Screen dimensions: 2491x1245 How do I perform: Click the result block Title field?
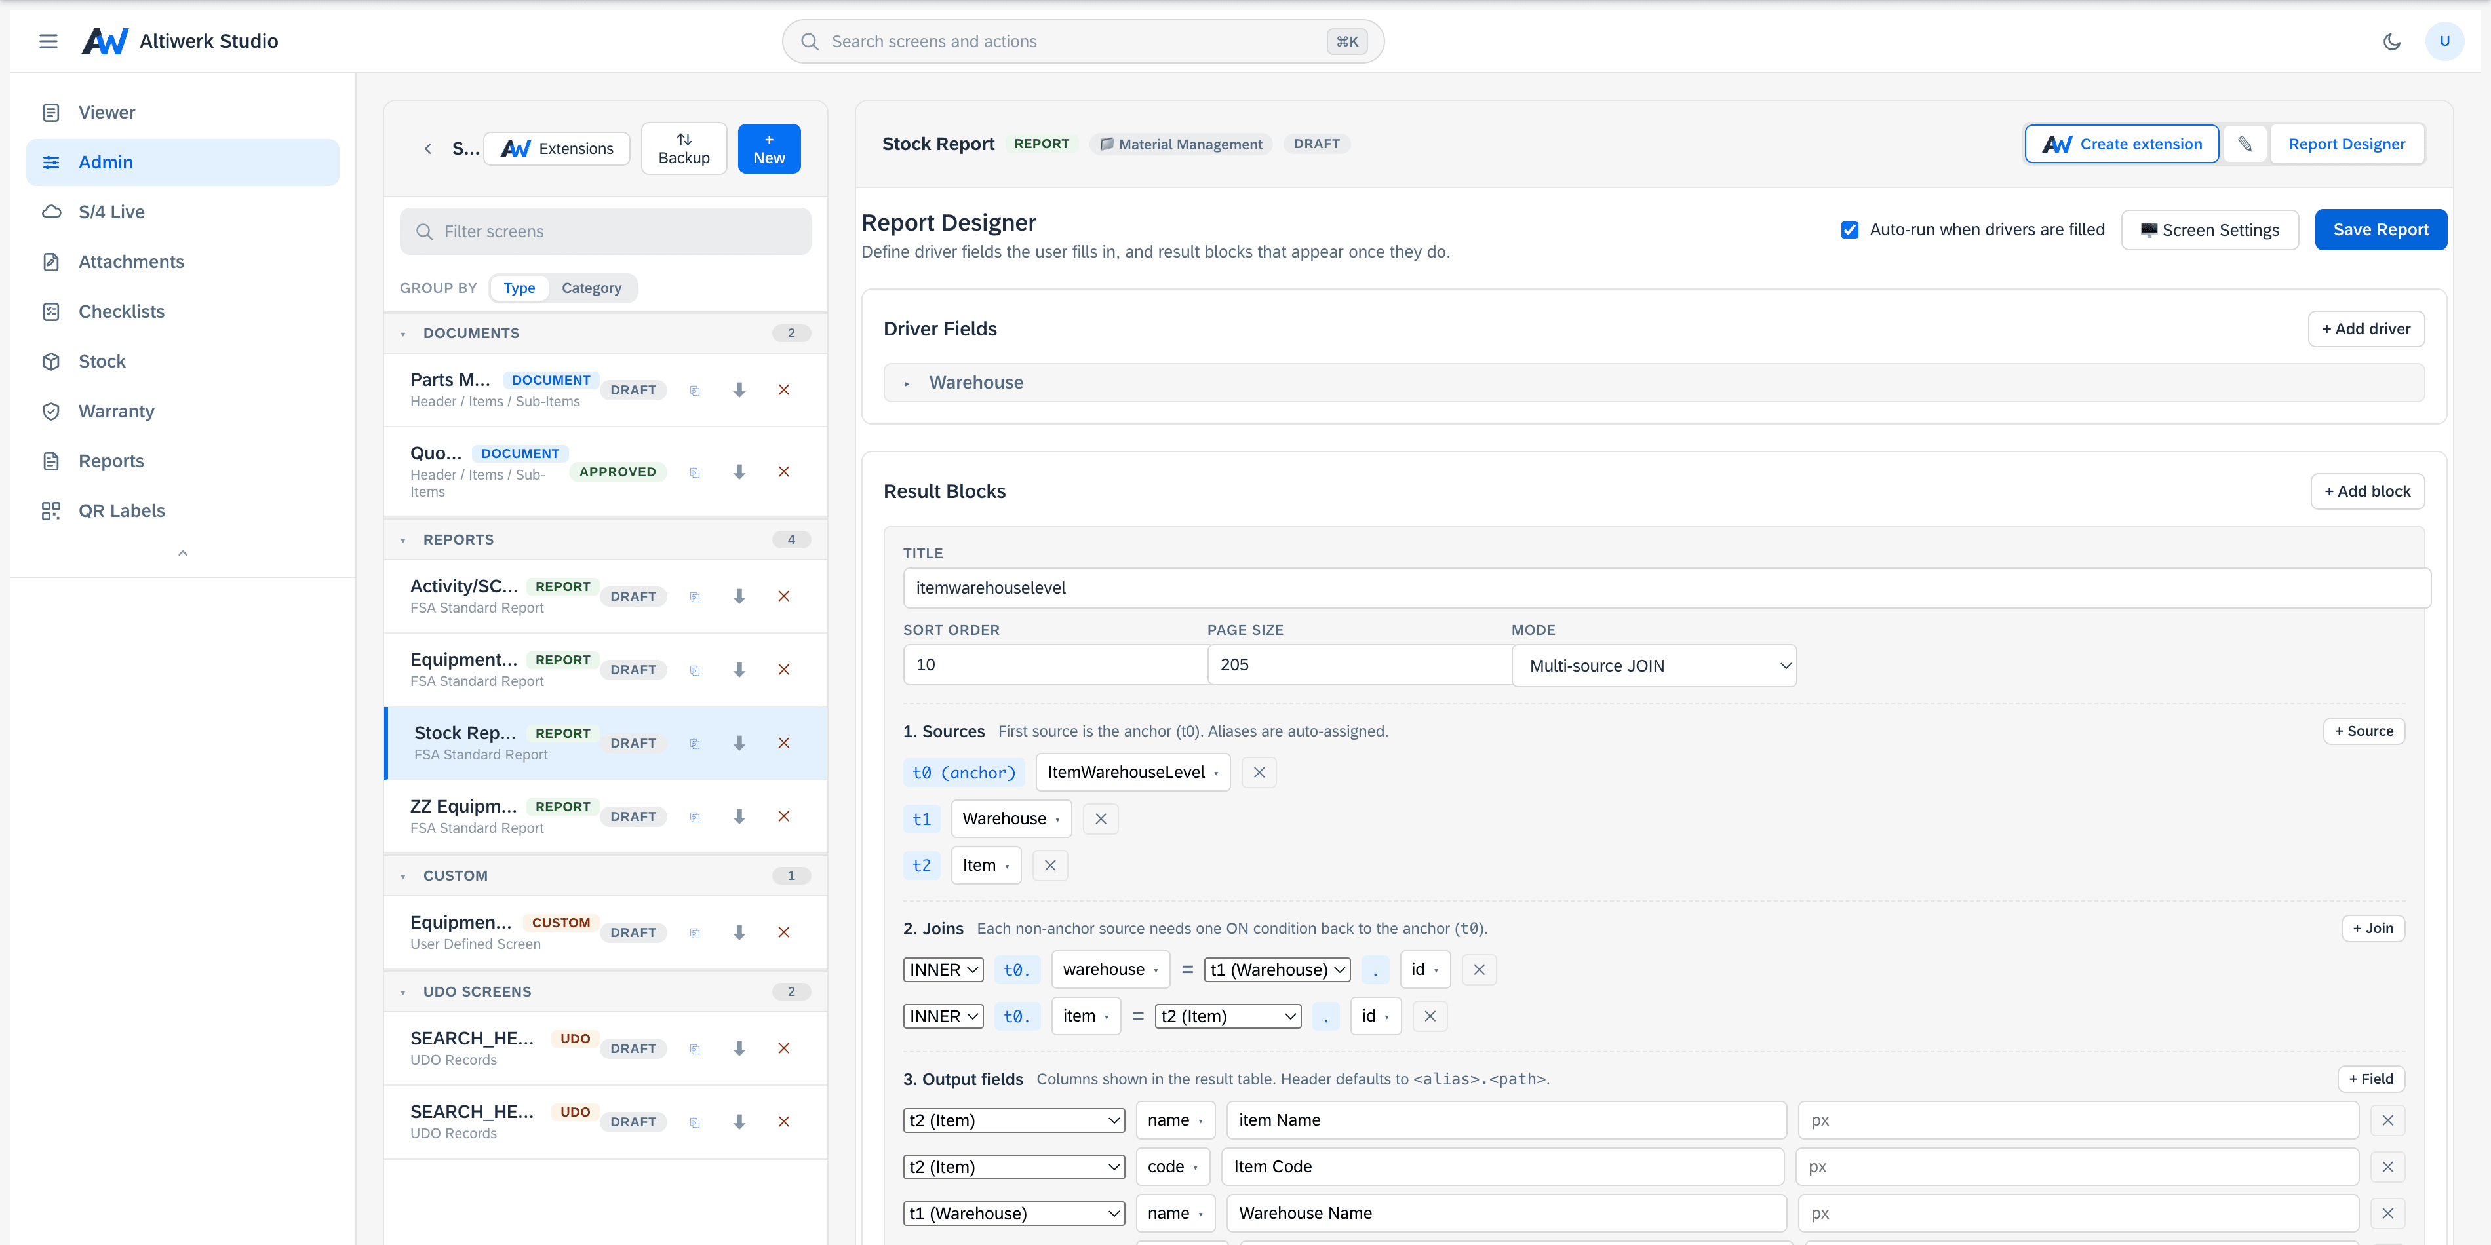(x=1666, y=588)
